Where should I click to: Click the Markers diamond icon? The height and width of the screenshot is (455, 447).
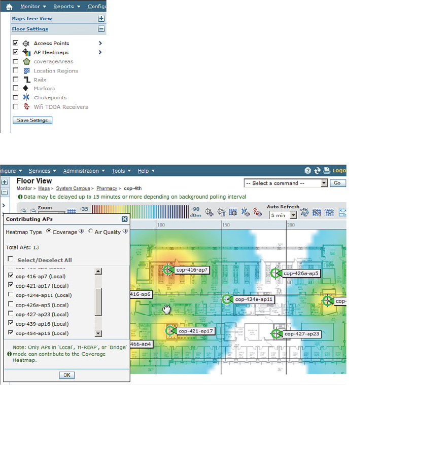[x=26, y=88]
